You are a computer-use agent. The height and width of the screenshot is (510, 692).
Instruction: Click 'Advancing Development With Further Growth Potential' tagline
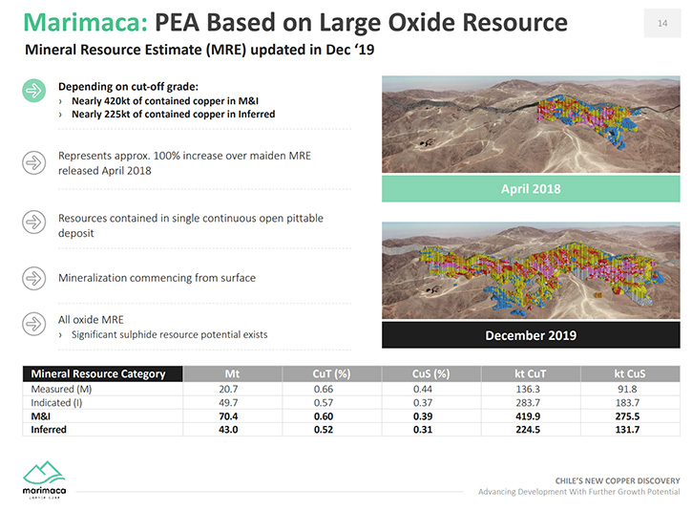(579, 492)
